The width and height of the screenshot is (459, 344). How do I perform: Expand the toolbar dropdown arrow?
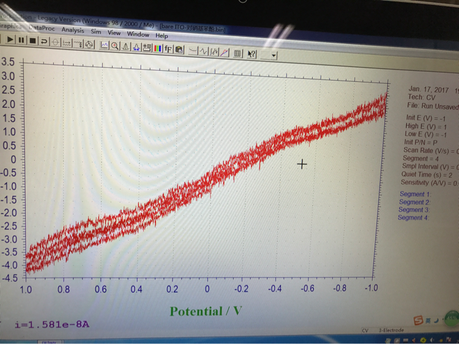(274, 55)
